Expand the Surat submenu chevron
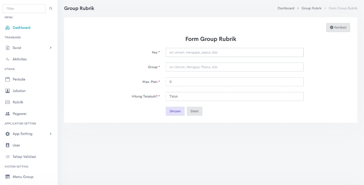The width and height of the screenshot is (364, 185). (x=51, y=48)
